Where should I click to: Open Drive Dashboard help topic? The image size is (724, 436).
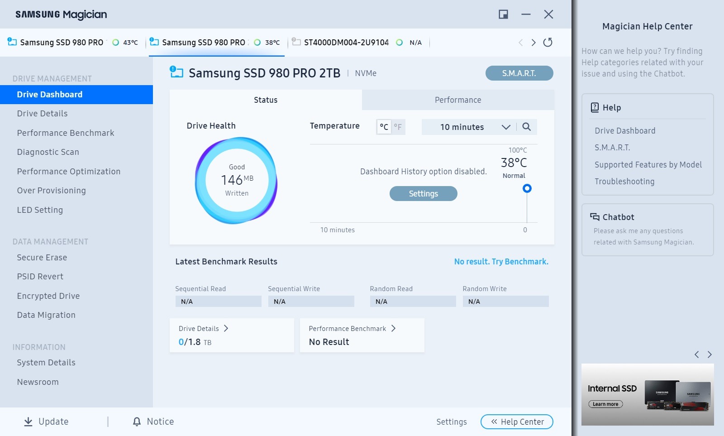(625, 131)
